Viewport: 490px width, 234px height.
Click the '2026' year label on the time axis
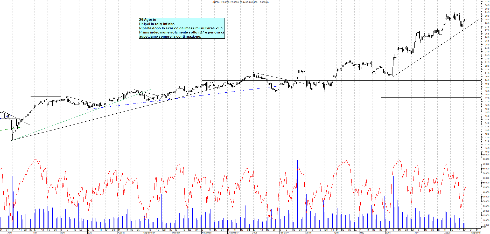255,233
